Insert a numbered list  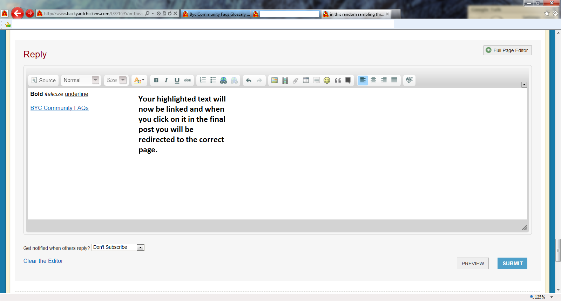[x=203, y=80]
